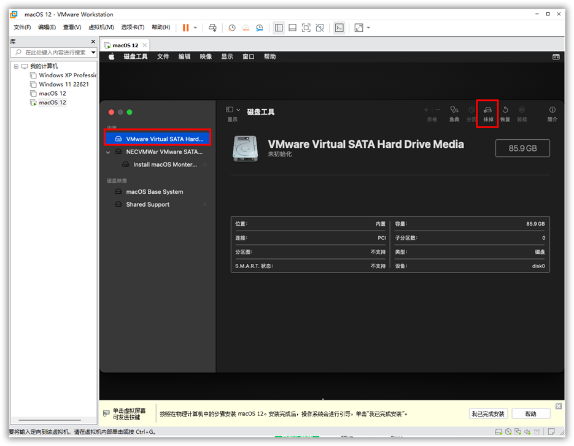This screenshot has width=574, height=446.
Task: Open the 编辑(E) menu in VMware
Action: click(x=47, y=28)
